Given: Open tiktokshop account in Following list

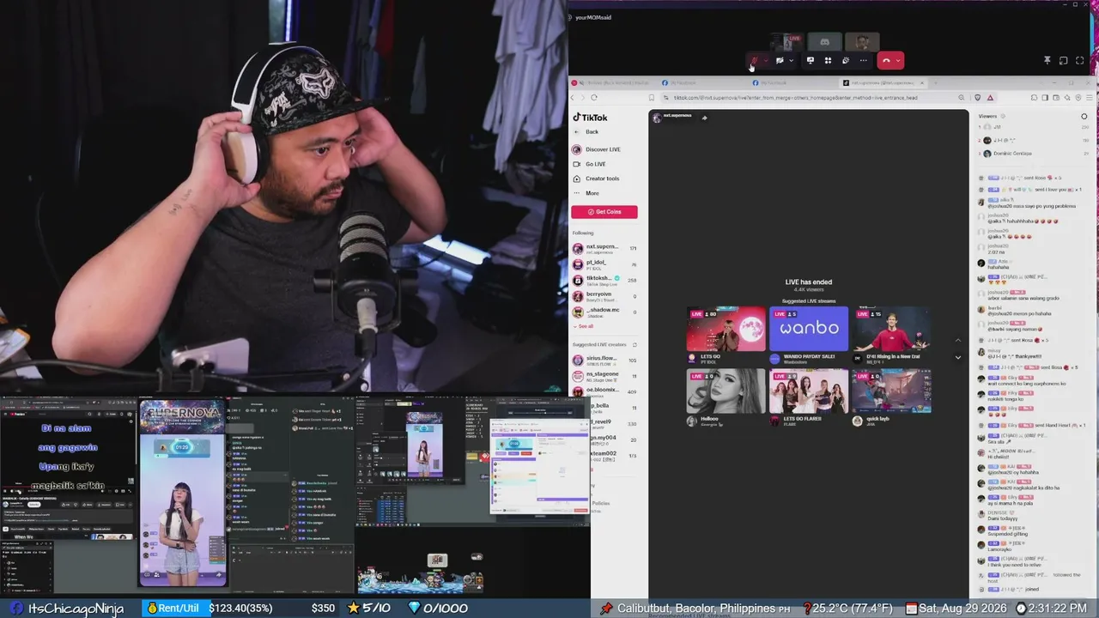Looking at the screenshot, I should tap(604, 280).
